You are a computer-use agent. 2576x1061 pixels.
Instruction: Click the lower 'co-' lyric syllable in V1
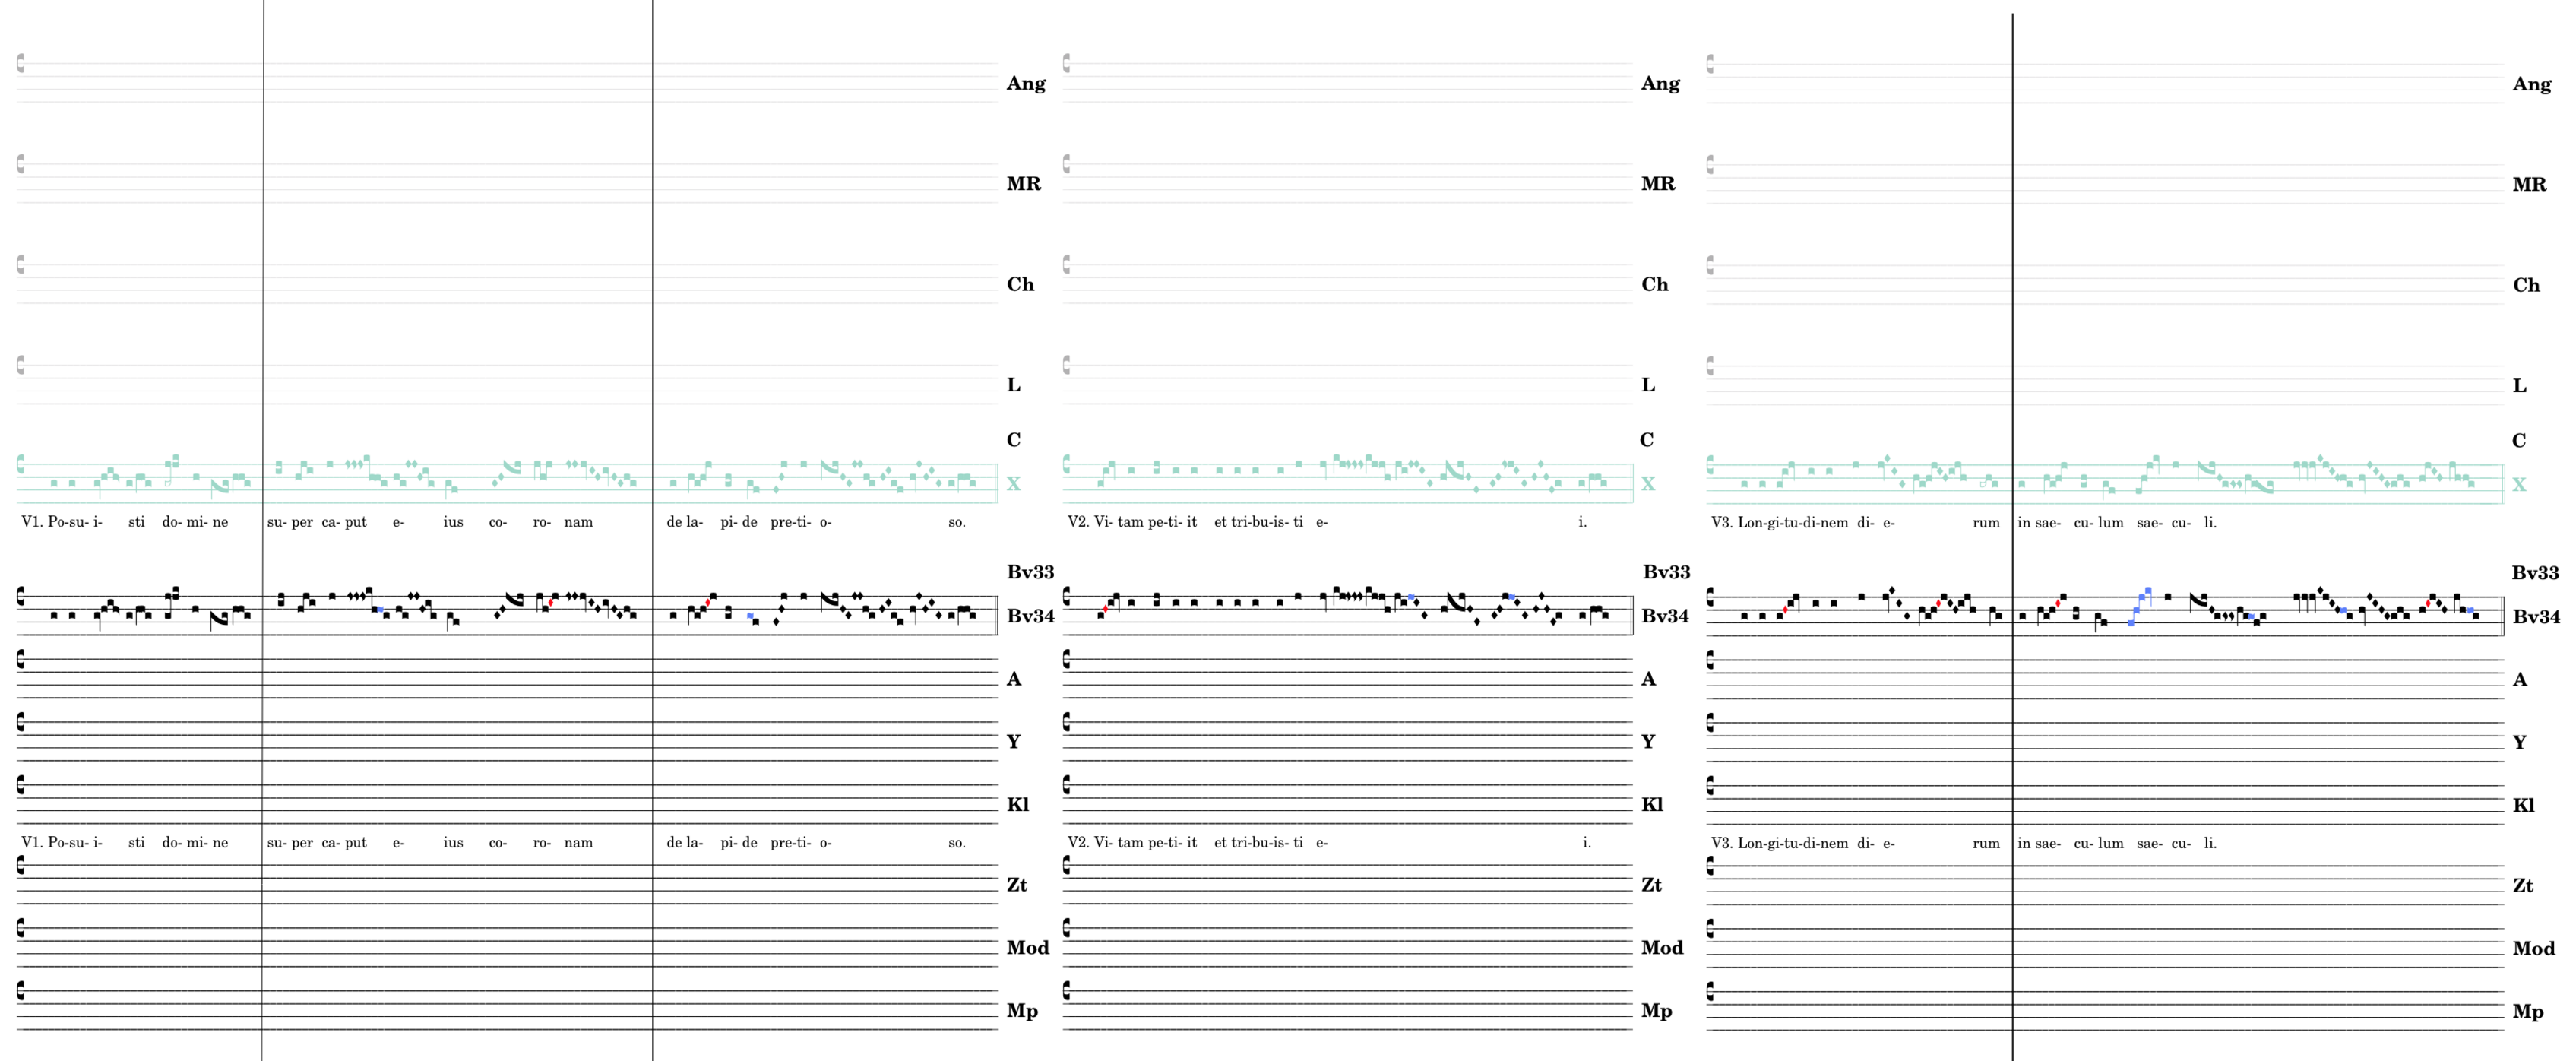498,843
